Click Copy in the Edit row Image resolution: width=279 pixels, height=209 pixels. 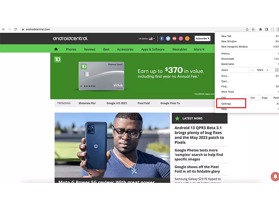tap(265, 98)
